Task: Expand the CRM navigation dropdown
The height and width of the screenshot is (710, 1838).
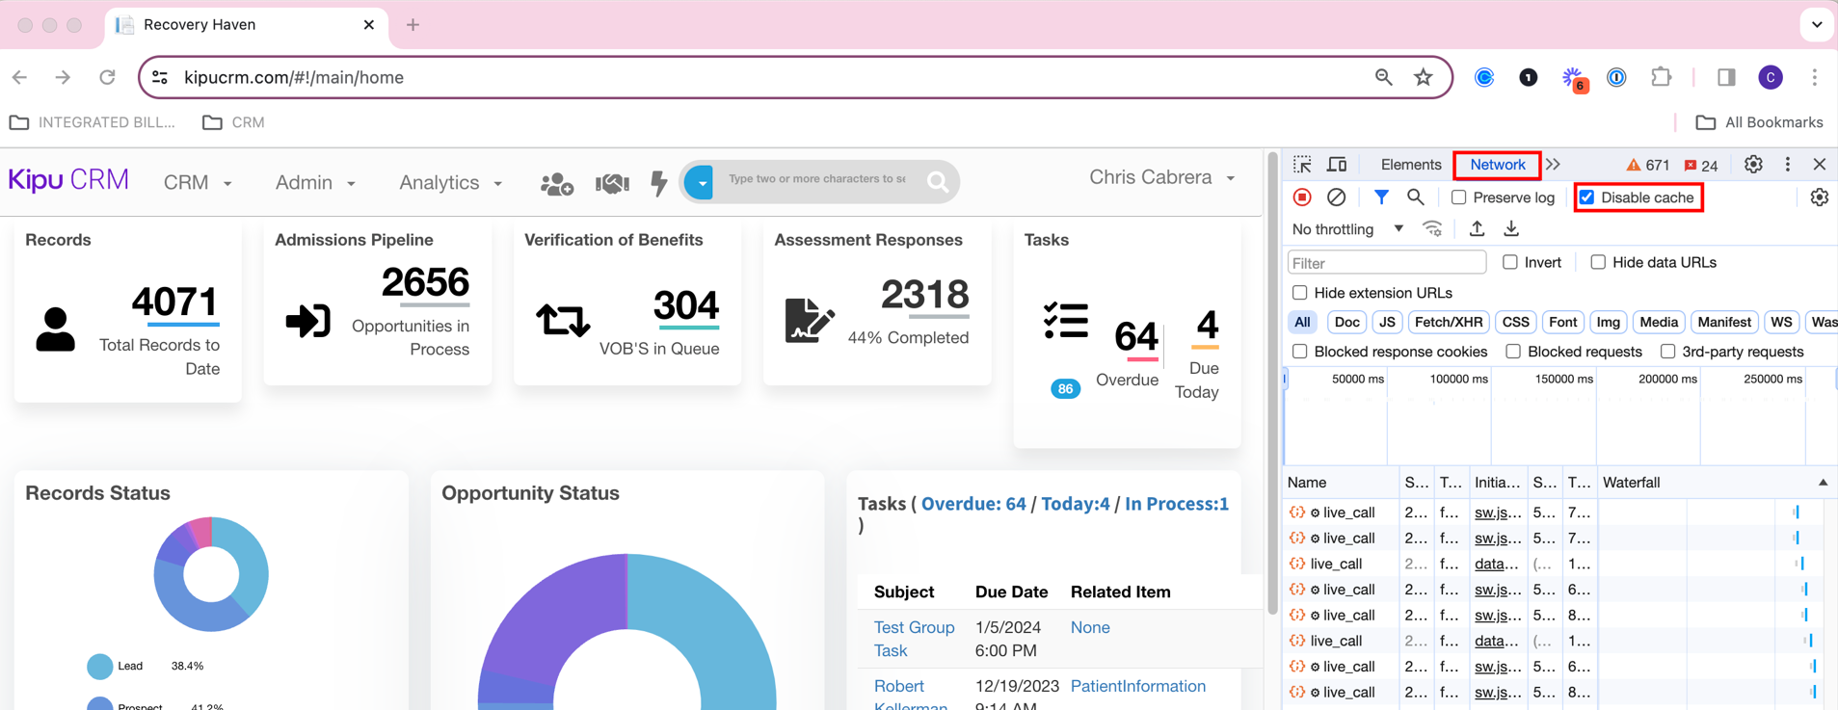Action: (198, 183)
